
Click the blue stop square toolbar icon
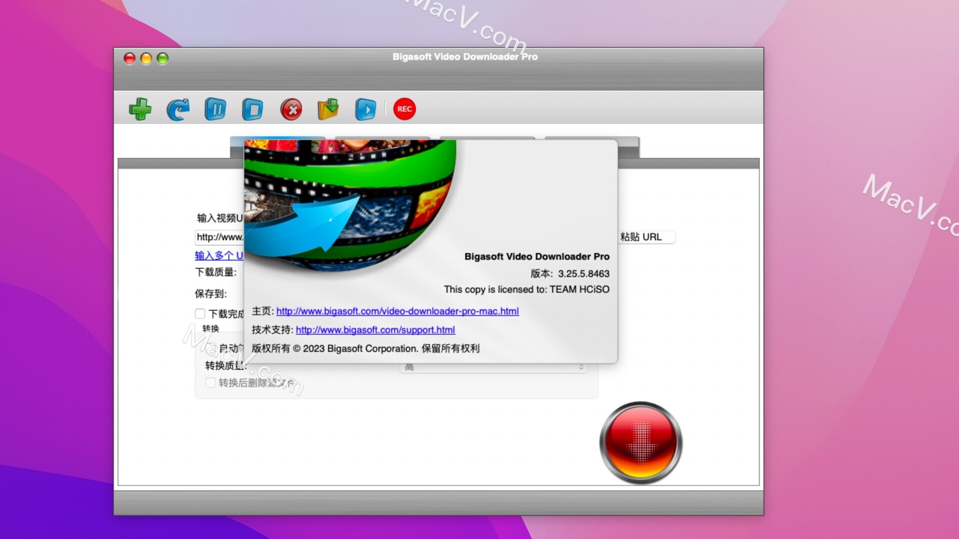click(253, 109)
